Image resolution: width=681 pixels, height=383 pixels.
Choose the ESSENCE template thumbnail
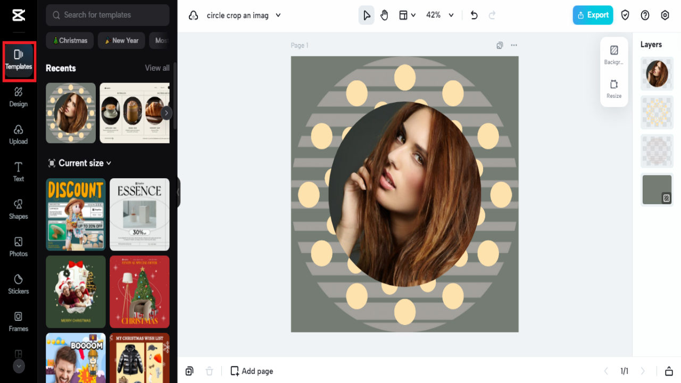click(139, 214)
